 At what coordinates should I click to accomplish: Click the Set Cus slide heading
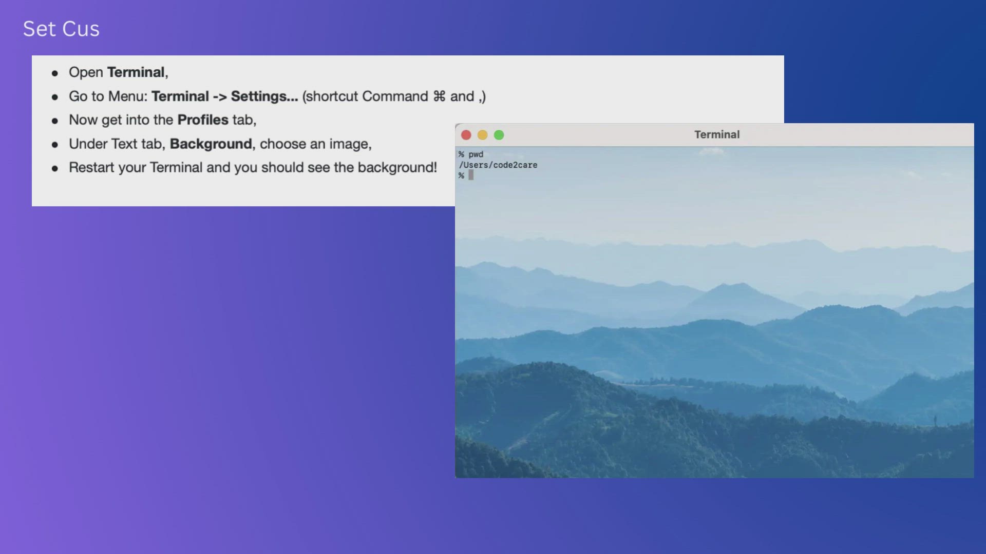tap(61, 29)
